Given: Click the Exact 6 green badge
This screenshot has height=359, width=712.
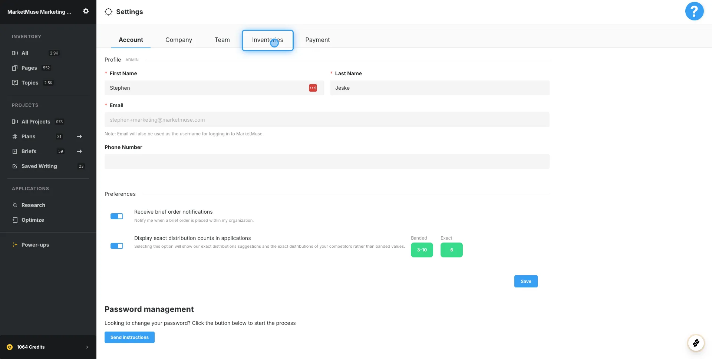Looking at the screenshot, I should click(x=452, y=250).
